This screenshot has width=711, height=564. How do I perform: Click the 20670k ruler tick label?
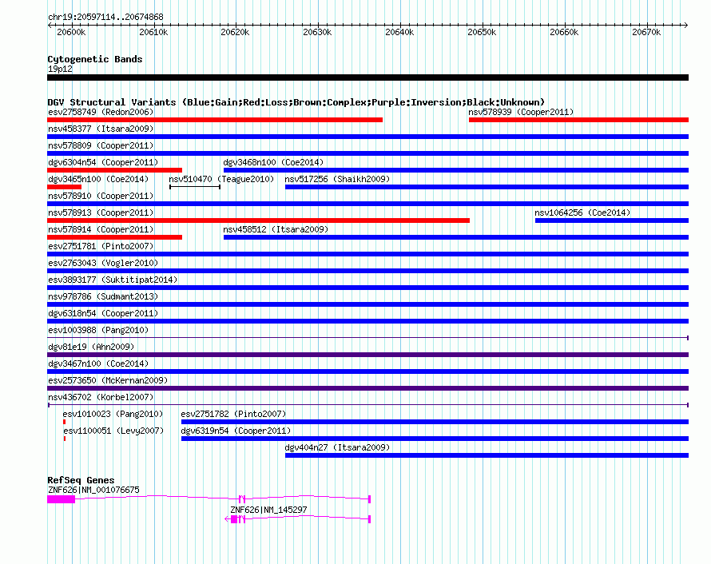(646, 32)
